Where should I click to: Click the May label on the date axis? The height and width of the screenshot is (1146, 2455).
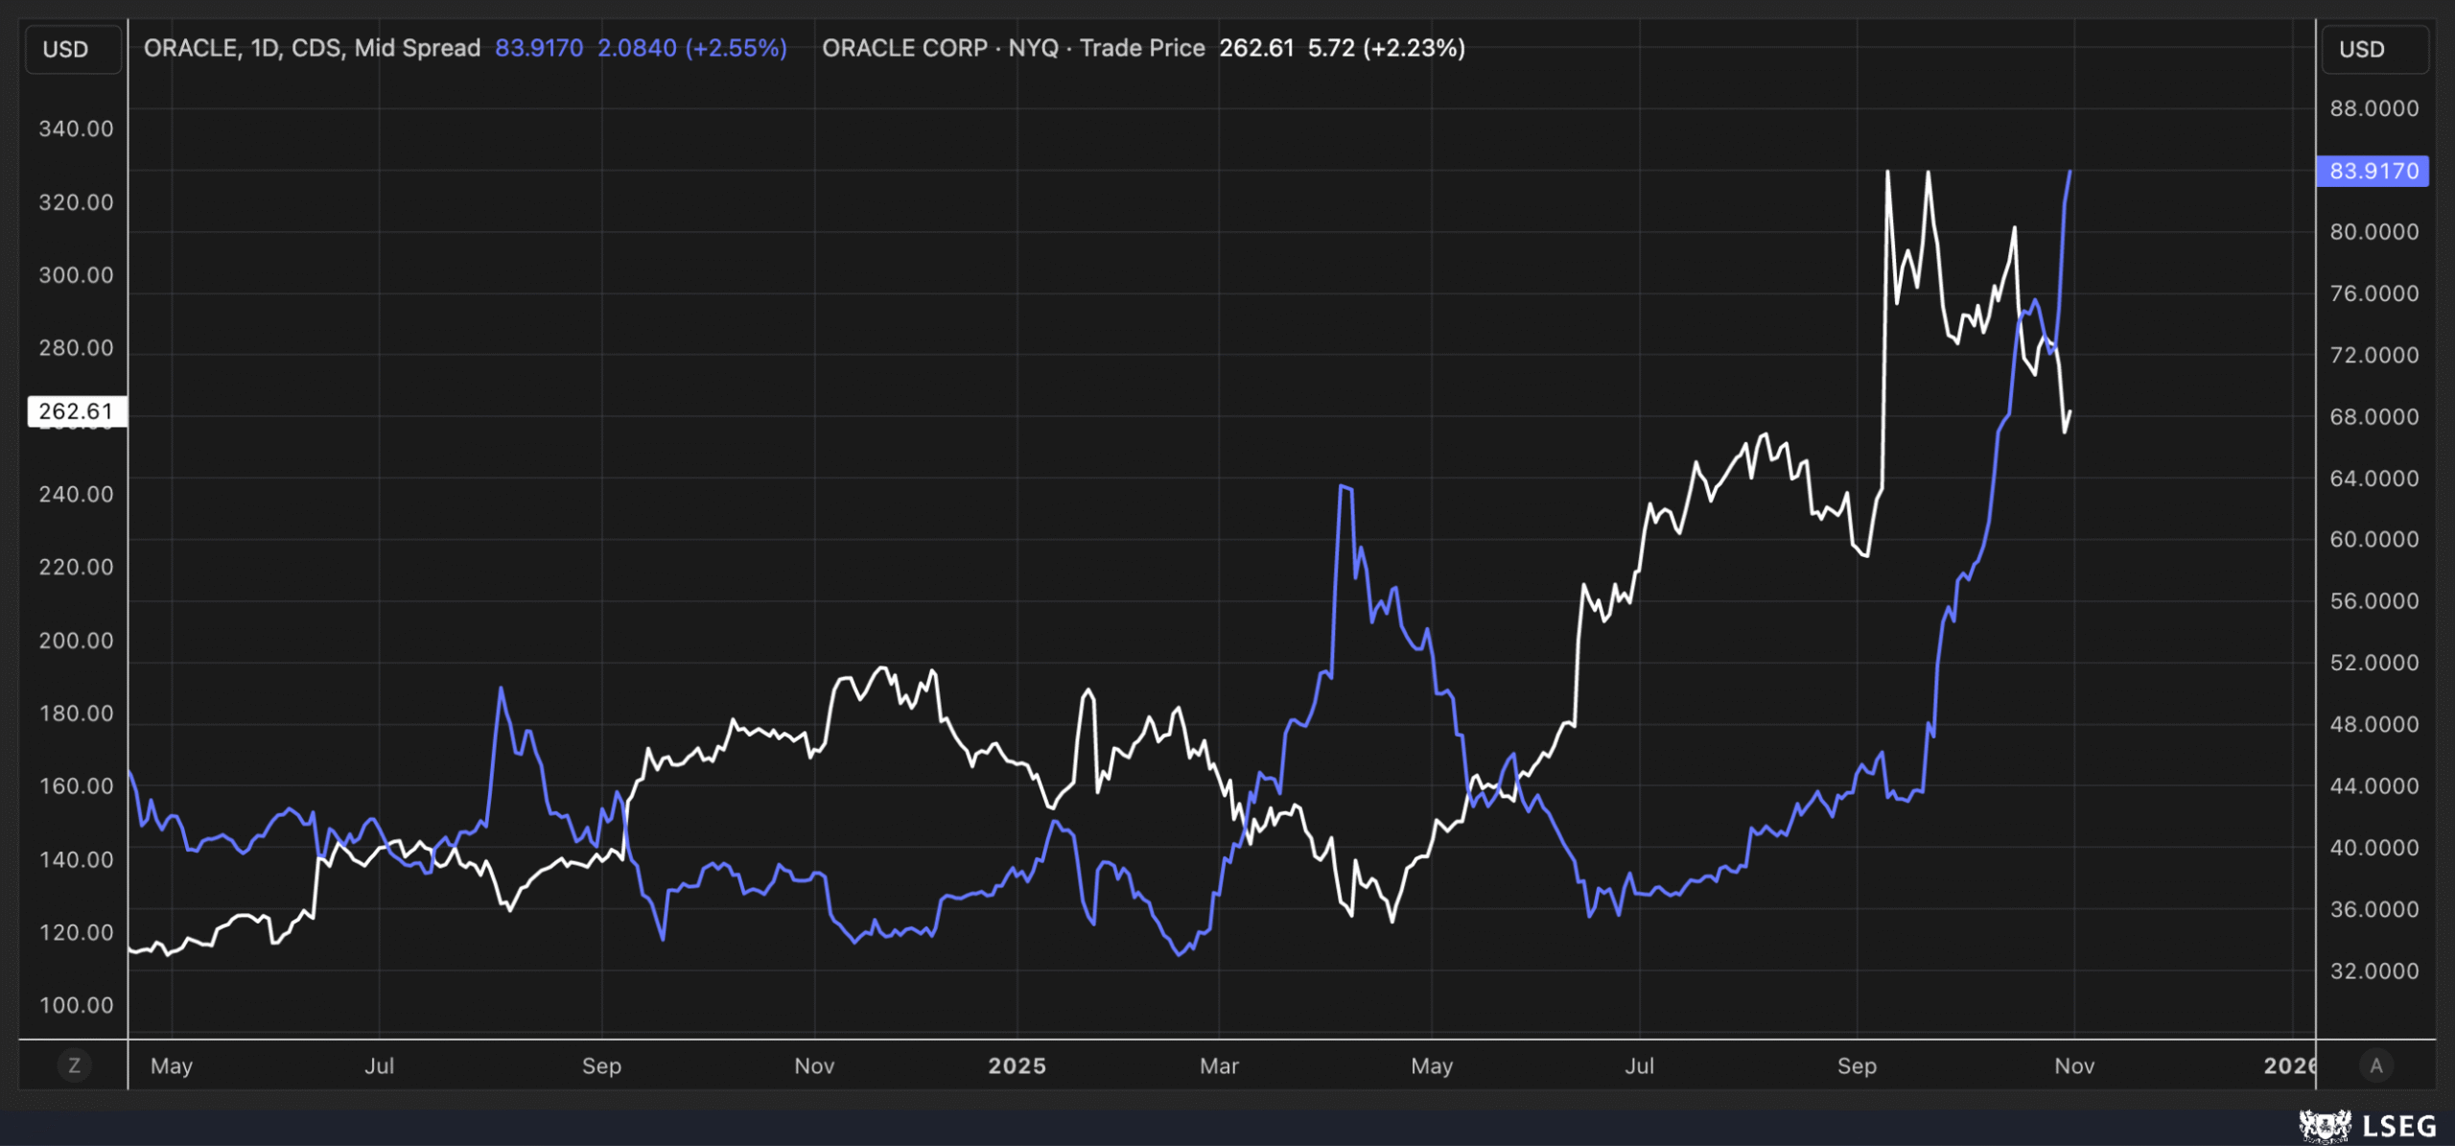point(173,1065)
